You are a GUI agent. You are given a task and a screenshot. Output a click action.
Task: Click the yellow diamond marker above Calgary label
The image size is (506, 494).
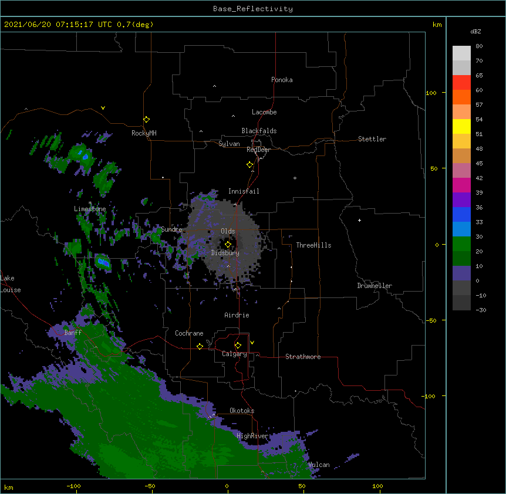[x=238, y=346]
